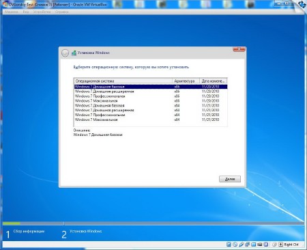Click the VirtualBox icon in the title bar
This screenshot has height=250, width=307.
[x=5, y=4]
